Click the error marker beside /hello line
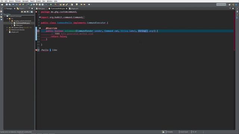 click(x=36, y=50)
